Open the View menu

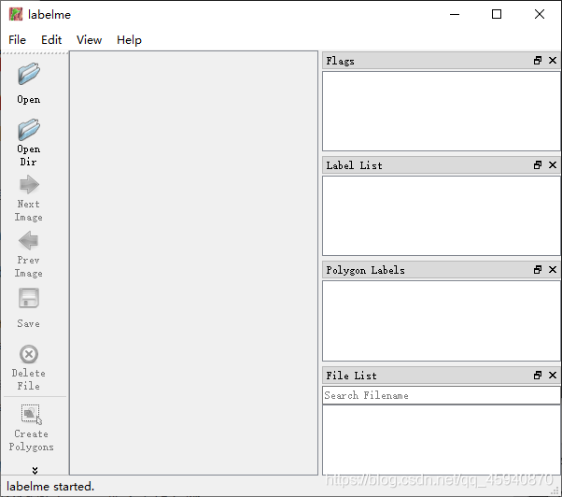[89, 40]
